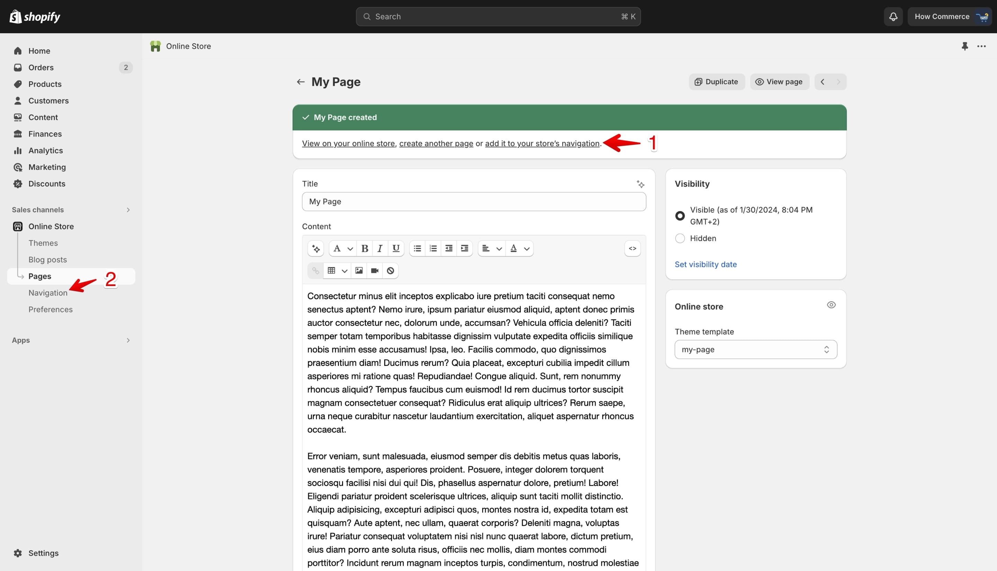Click the insert link icon

pos(316,270)
